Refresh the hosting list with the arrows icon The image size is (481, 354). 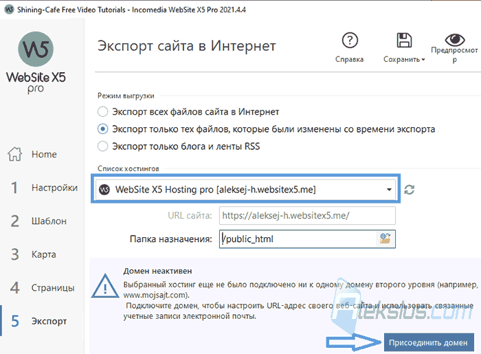pyautogui.click(x=410, y=190)
